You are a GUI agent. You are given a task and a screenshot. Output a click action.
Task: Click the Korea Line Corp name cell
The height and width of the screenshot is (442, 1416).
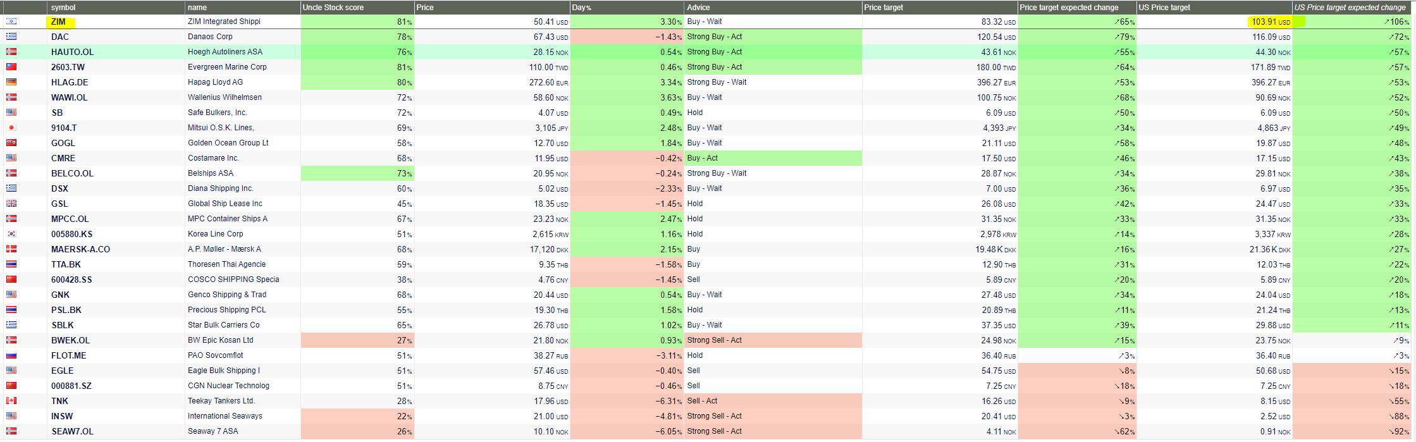(243, 234)
